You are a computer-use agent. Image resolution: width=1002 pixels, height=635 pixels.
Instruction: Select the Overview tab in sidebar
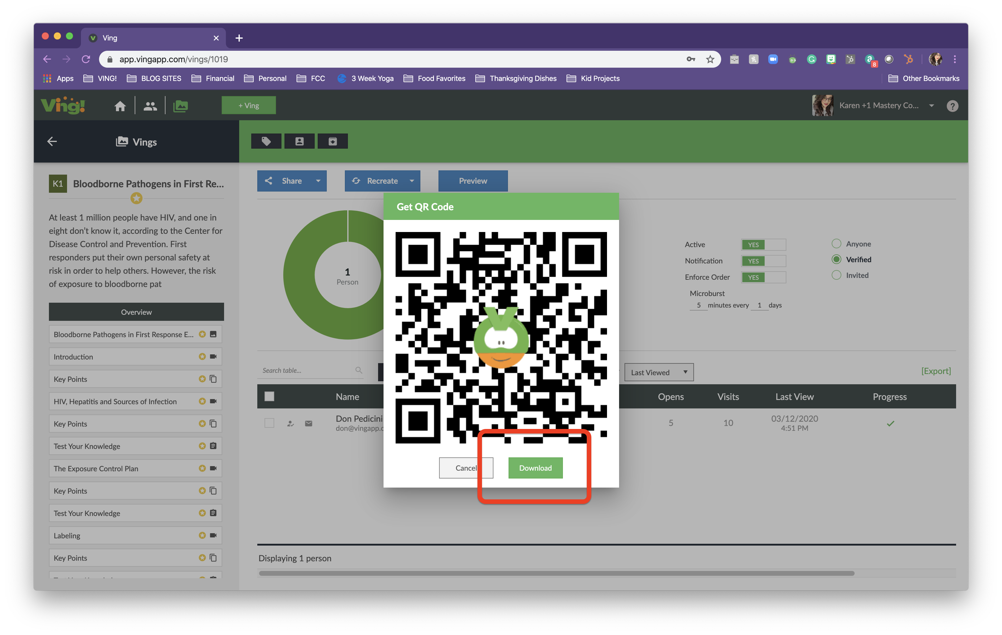click(x=136, y=312)
